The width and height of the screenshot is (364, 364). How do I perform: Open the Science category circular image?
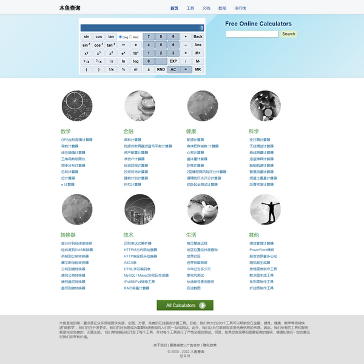coord(265,106)
